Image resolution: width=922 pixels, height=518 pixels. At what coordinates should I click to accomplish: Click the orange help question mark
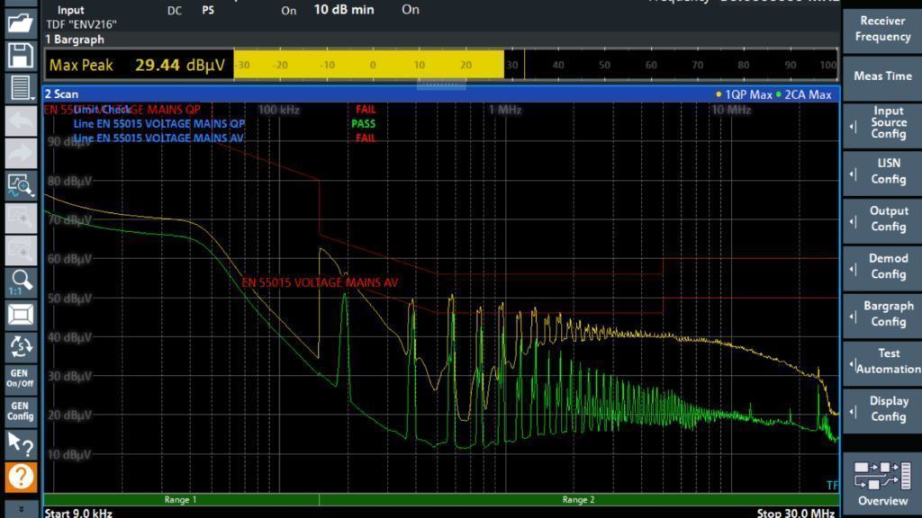click(x=20, y=477)
